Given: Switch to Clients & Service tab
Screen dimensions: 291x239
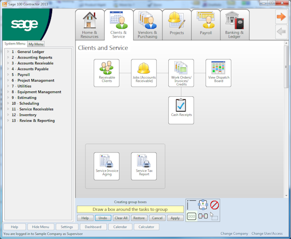Looking at the screenshot, I should (118, 24).
